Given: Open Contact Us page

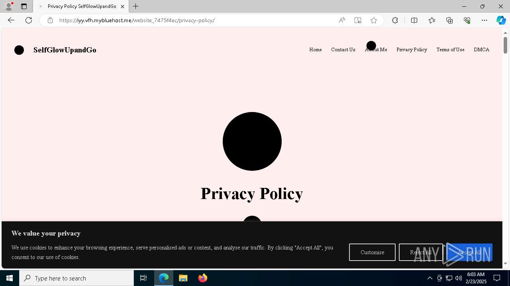Looking at the screenshot, I should point(343,50).
